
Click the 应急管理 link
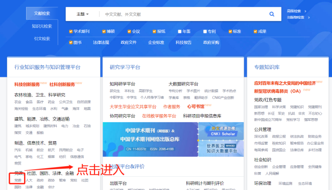point(297,167)
